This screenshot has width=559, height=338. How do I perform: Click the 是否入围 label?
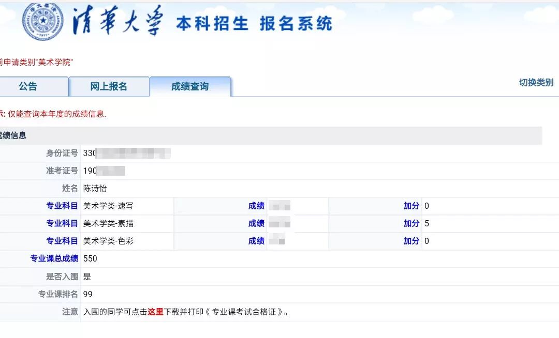point(62,276)
